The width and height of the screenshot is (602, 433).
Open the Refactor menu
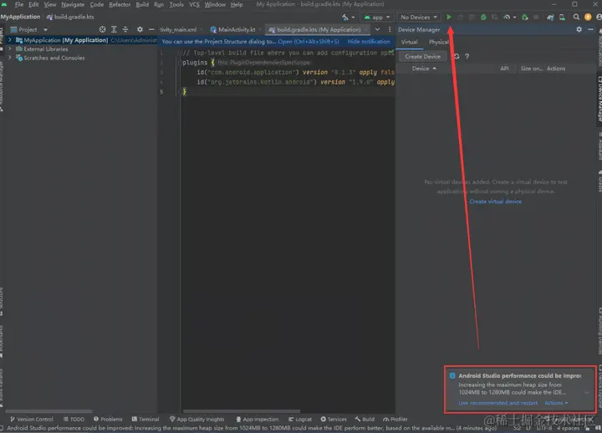120,5
